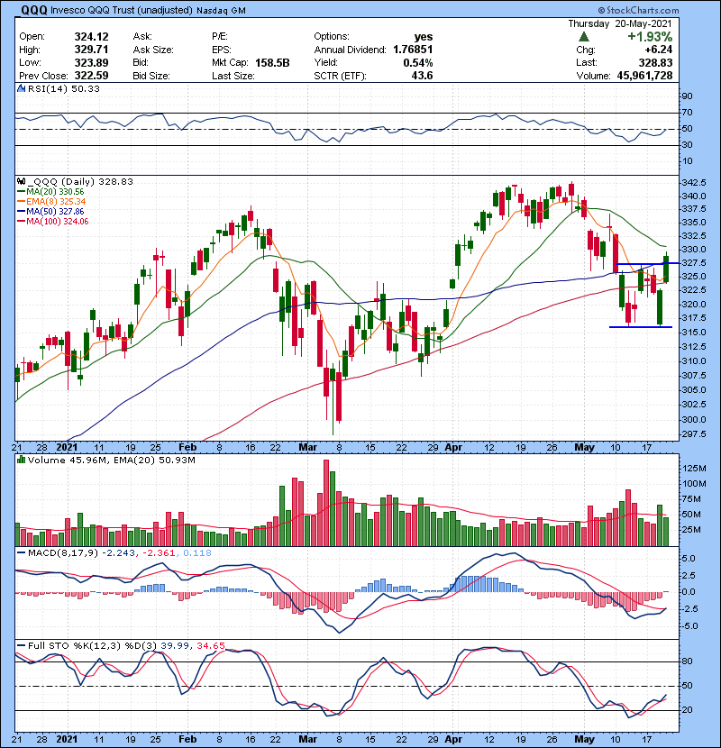Image resolution: width=721 pixels, height=748 pixels.
Task: Click the 'Nasdaq GM' exchange label
Action: click(221, 11)
